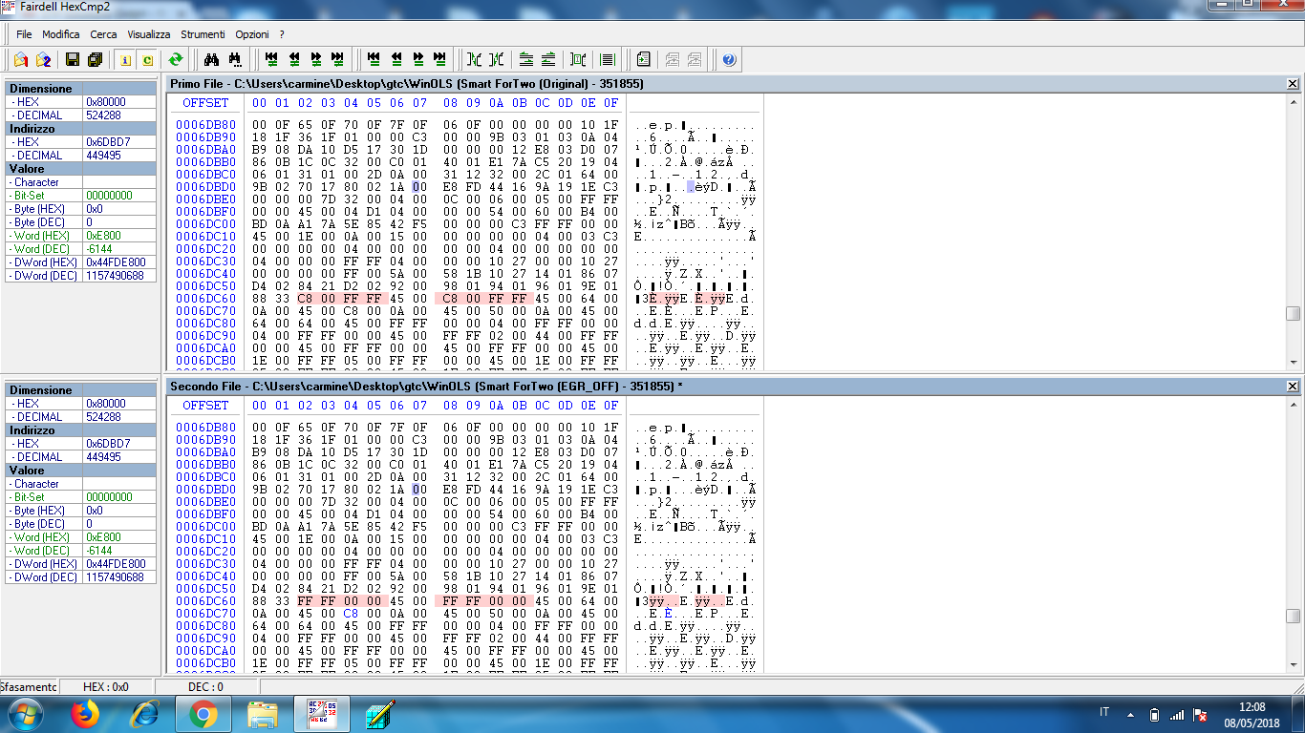Jump to last matching block (equal) icon
Image resolution: width=1305 pixels, height=733 pixels.
point(439,60)
